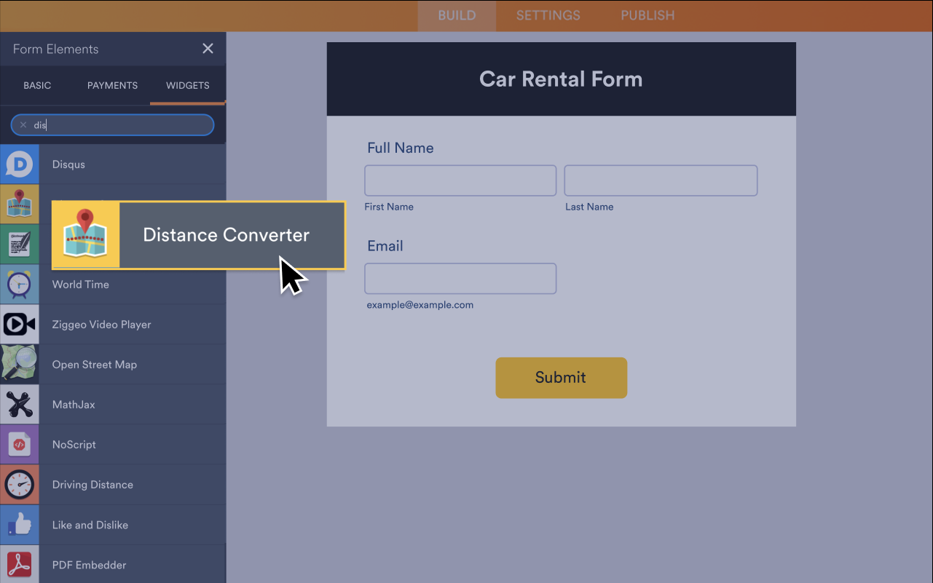This screenshot has width=933, height=583.
Task: Switch to the BASIC elements tab
Action: click(x=37, y=85)
